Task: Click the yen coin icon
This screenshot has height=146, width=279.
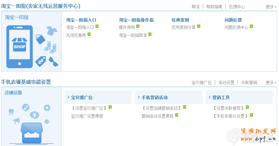Action: click(x=35, y=115)
